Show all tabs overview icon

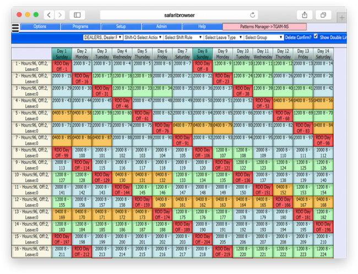323,15
